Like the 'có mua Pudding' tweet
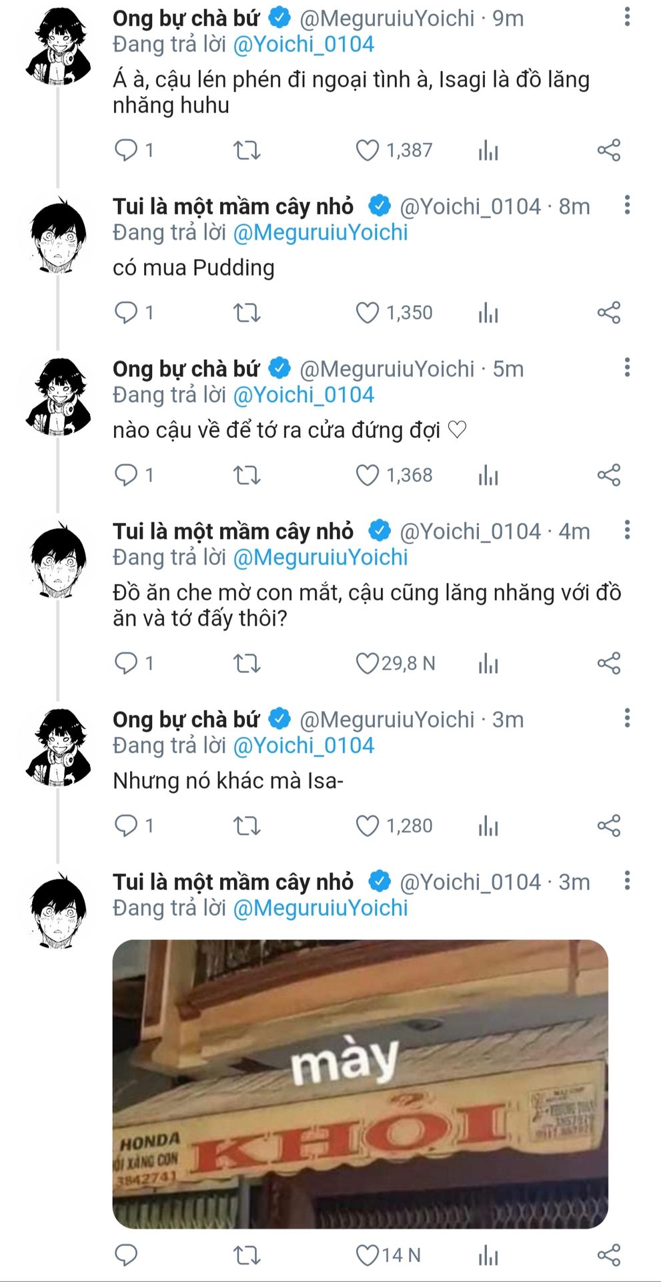The width and height of the screenshot is (661, 1282). pos(367,312)
